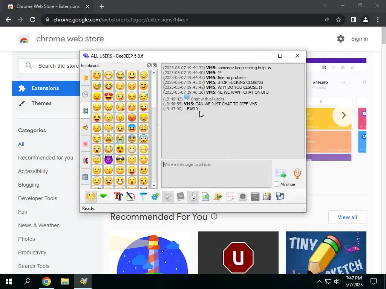Viewport: 386px width, 289px height.
Task: Open the Accessibility category
Action: (x=33, y=171)
